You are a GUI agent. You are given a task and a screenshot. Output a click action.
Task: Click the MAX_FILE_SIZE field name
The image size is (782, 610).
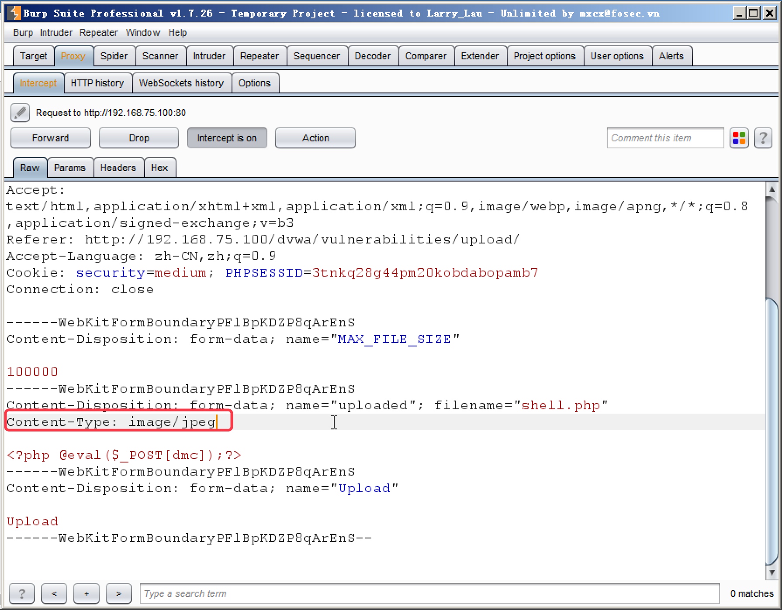[394, 339]
